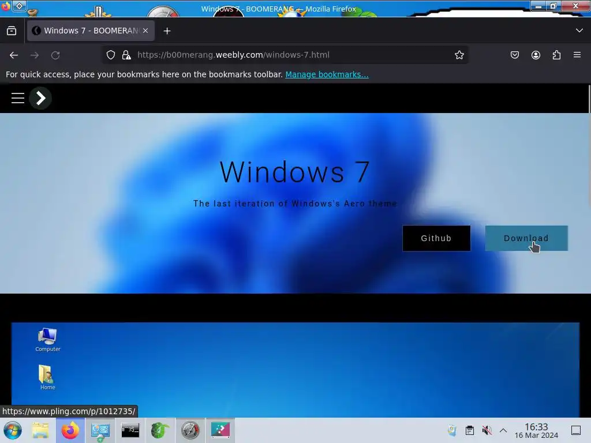Open the system settings taskbar app
591x443 pixels.
100,430
